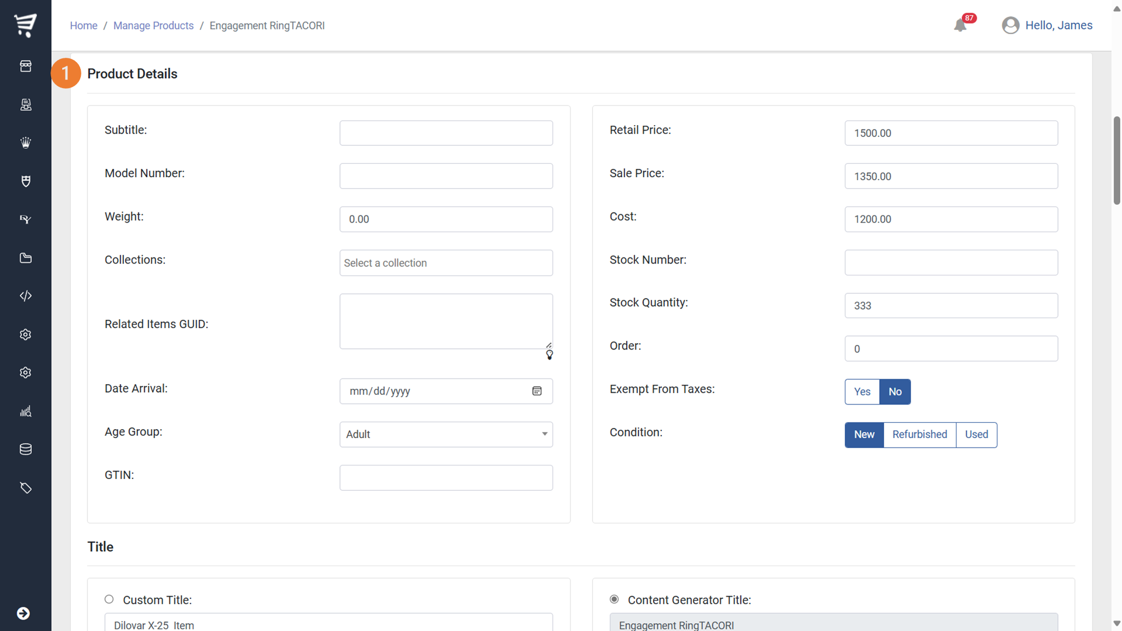Navigate to Home breadcrumb link
This screenshot has width=1122, height=631.
pyautogui.click(x=84, y=26)
